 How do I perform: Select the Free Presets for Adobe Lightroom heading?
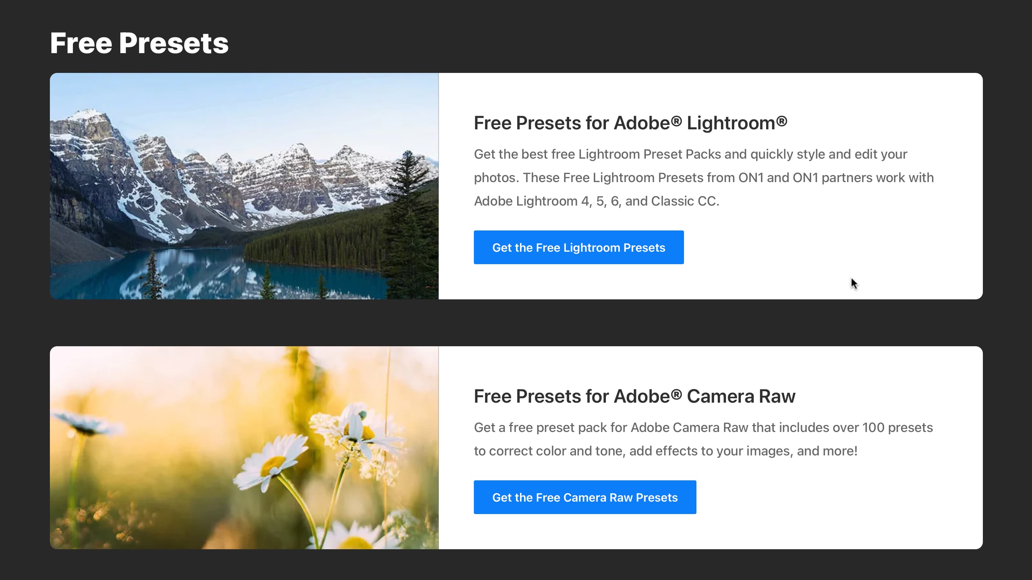630,123
